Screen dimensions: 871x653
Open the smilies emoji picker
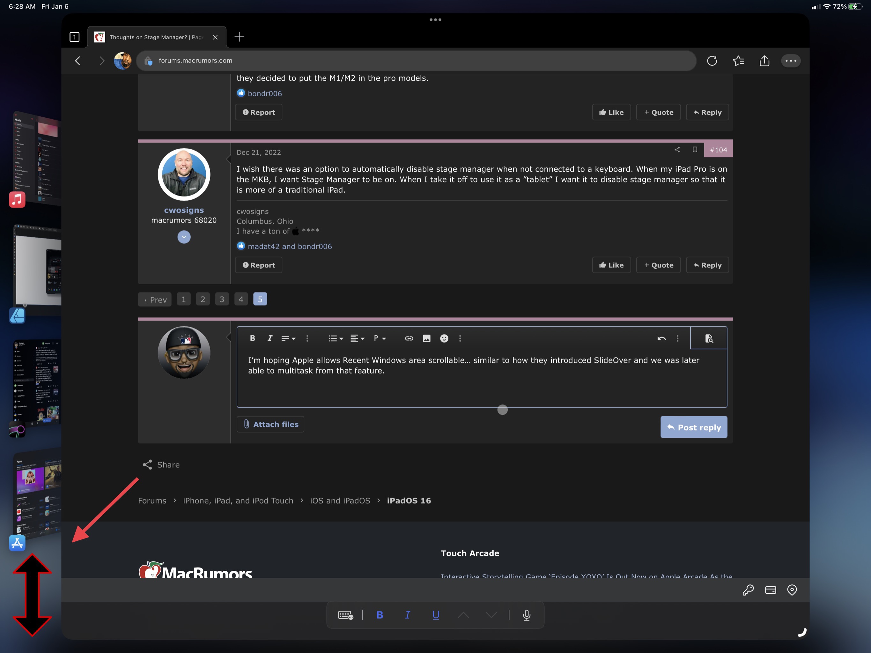tap(444, 338)
